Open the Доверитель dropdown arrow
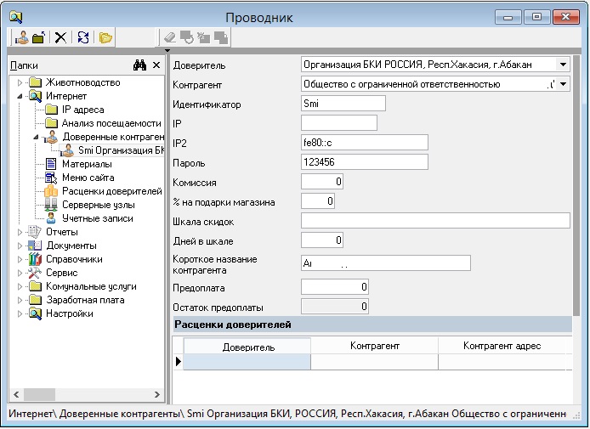This screenshot has width=590, height=429. pos(563,65)
